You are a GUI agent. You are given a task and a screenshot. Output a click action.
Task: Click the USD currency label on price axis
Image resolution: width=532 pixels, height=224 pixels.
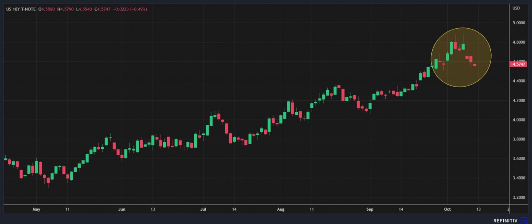click(516, 8)
